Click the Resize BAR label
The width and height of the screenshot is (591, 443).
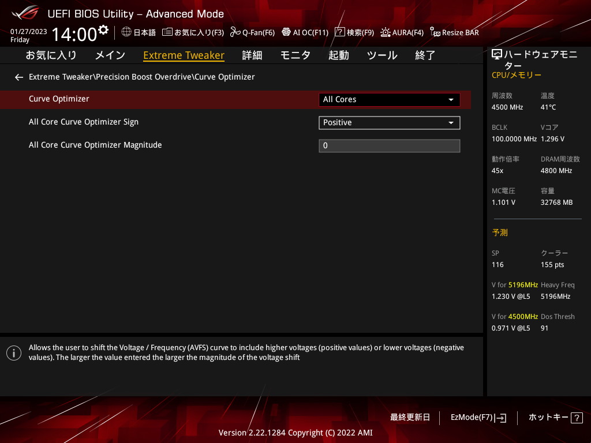[x=460, y=33]
